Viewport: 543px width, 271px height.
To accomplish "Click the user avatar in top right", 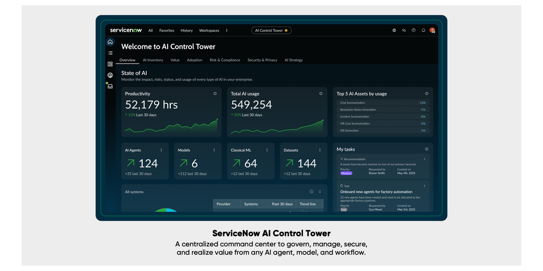I will [432, 31].
